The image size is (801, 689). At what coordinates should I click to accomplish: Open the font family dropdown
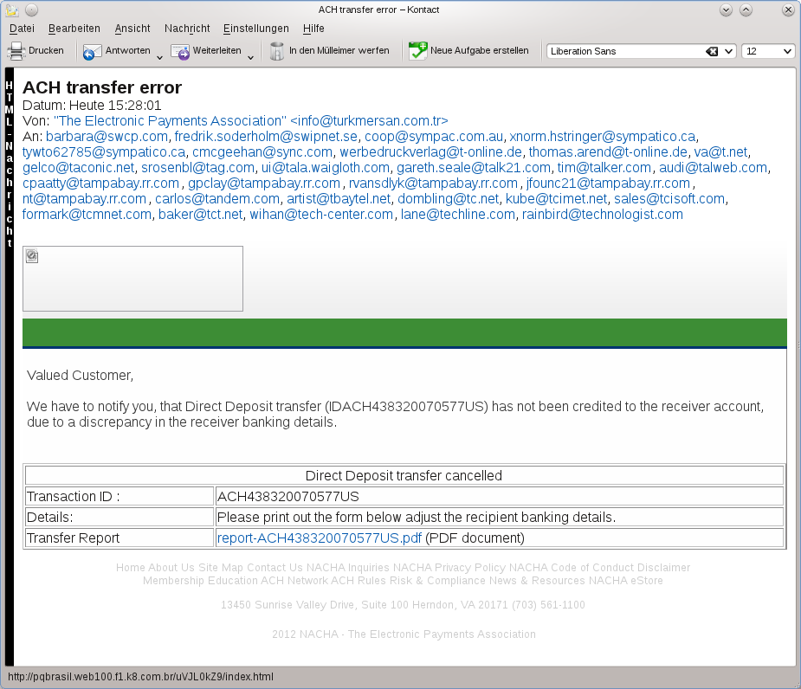[x=728, y=51]
